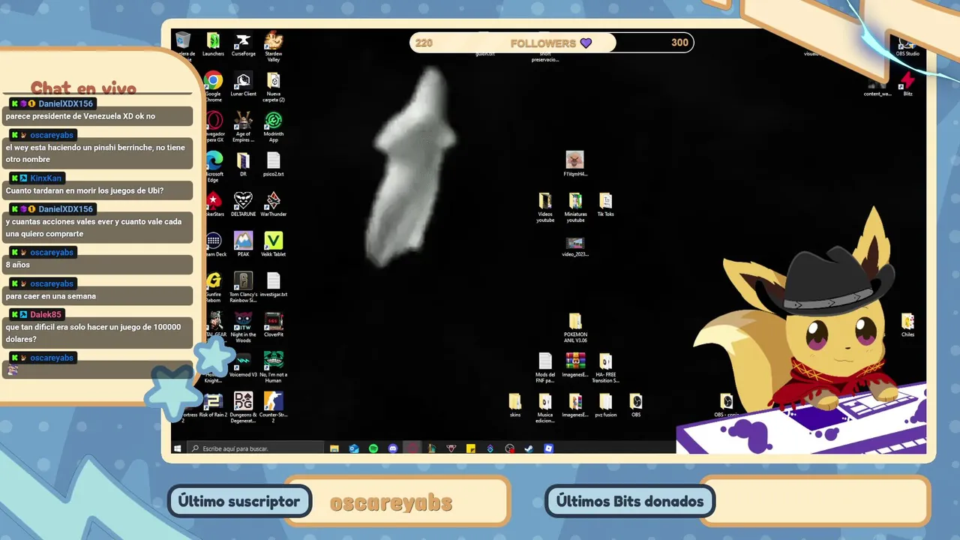Screen dimensions: 960x540
Task: Open the psico2.txt text file
Action: click(x=274, y=164)
